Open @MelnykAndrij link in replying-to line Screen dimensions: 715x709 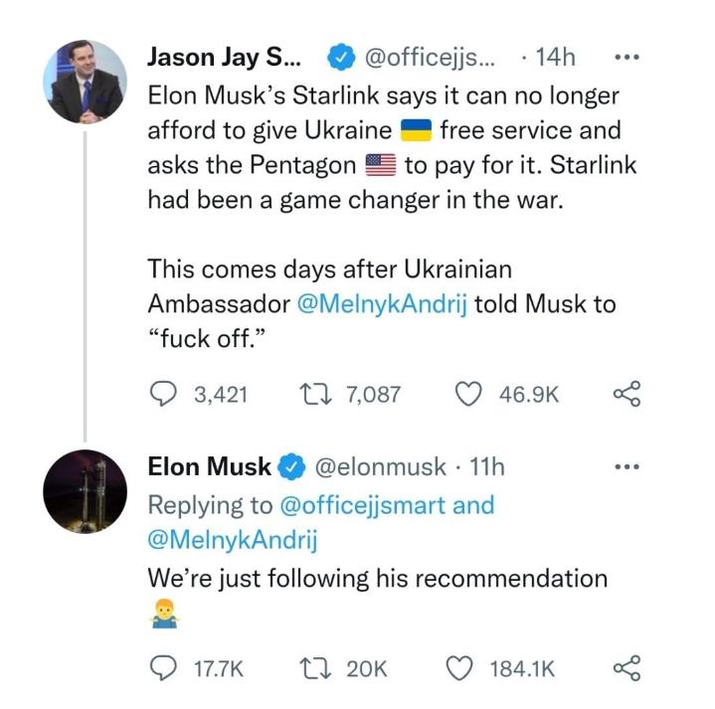coord(233,540)
